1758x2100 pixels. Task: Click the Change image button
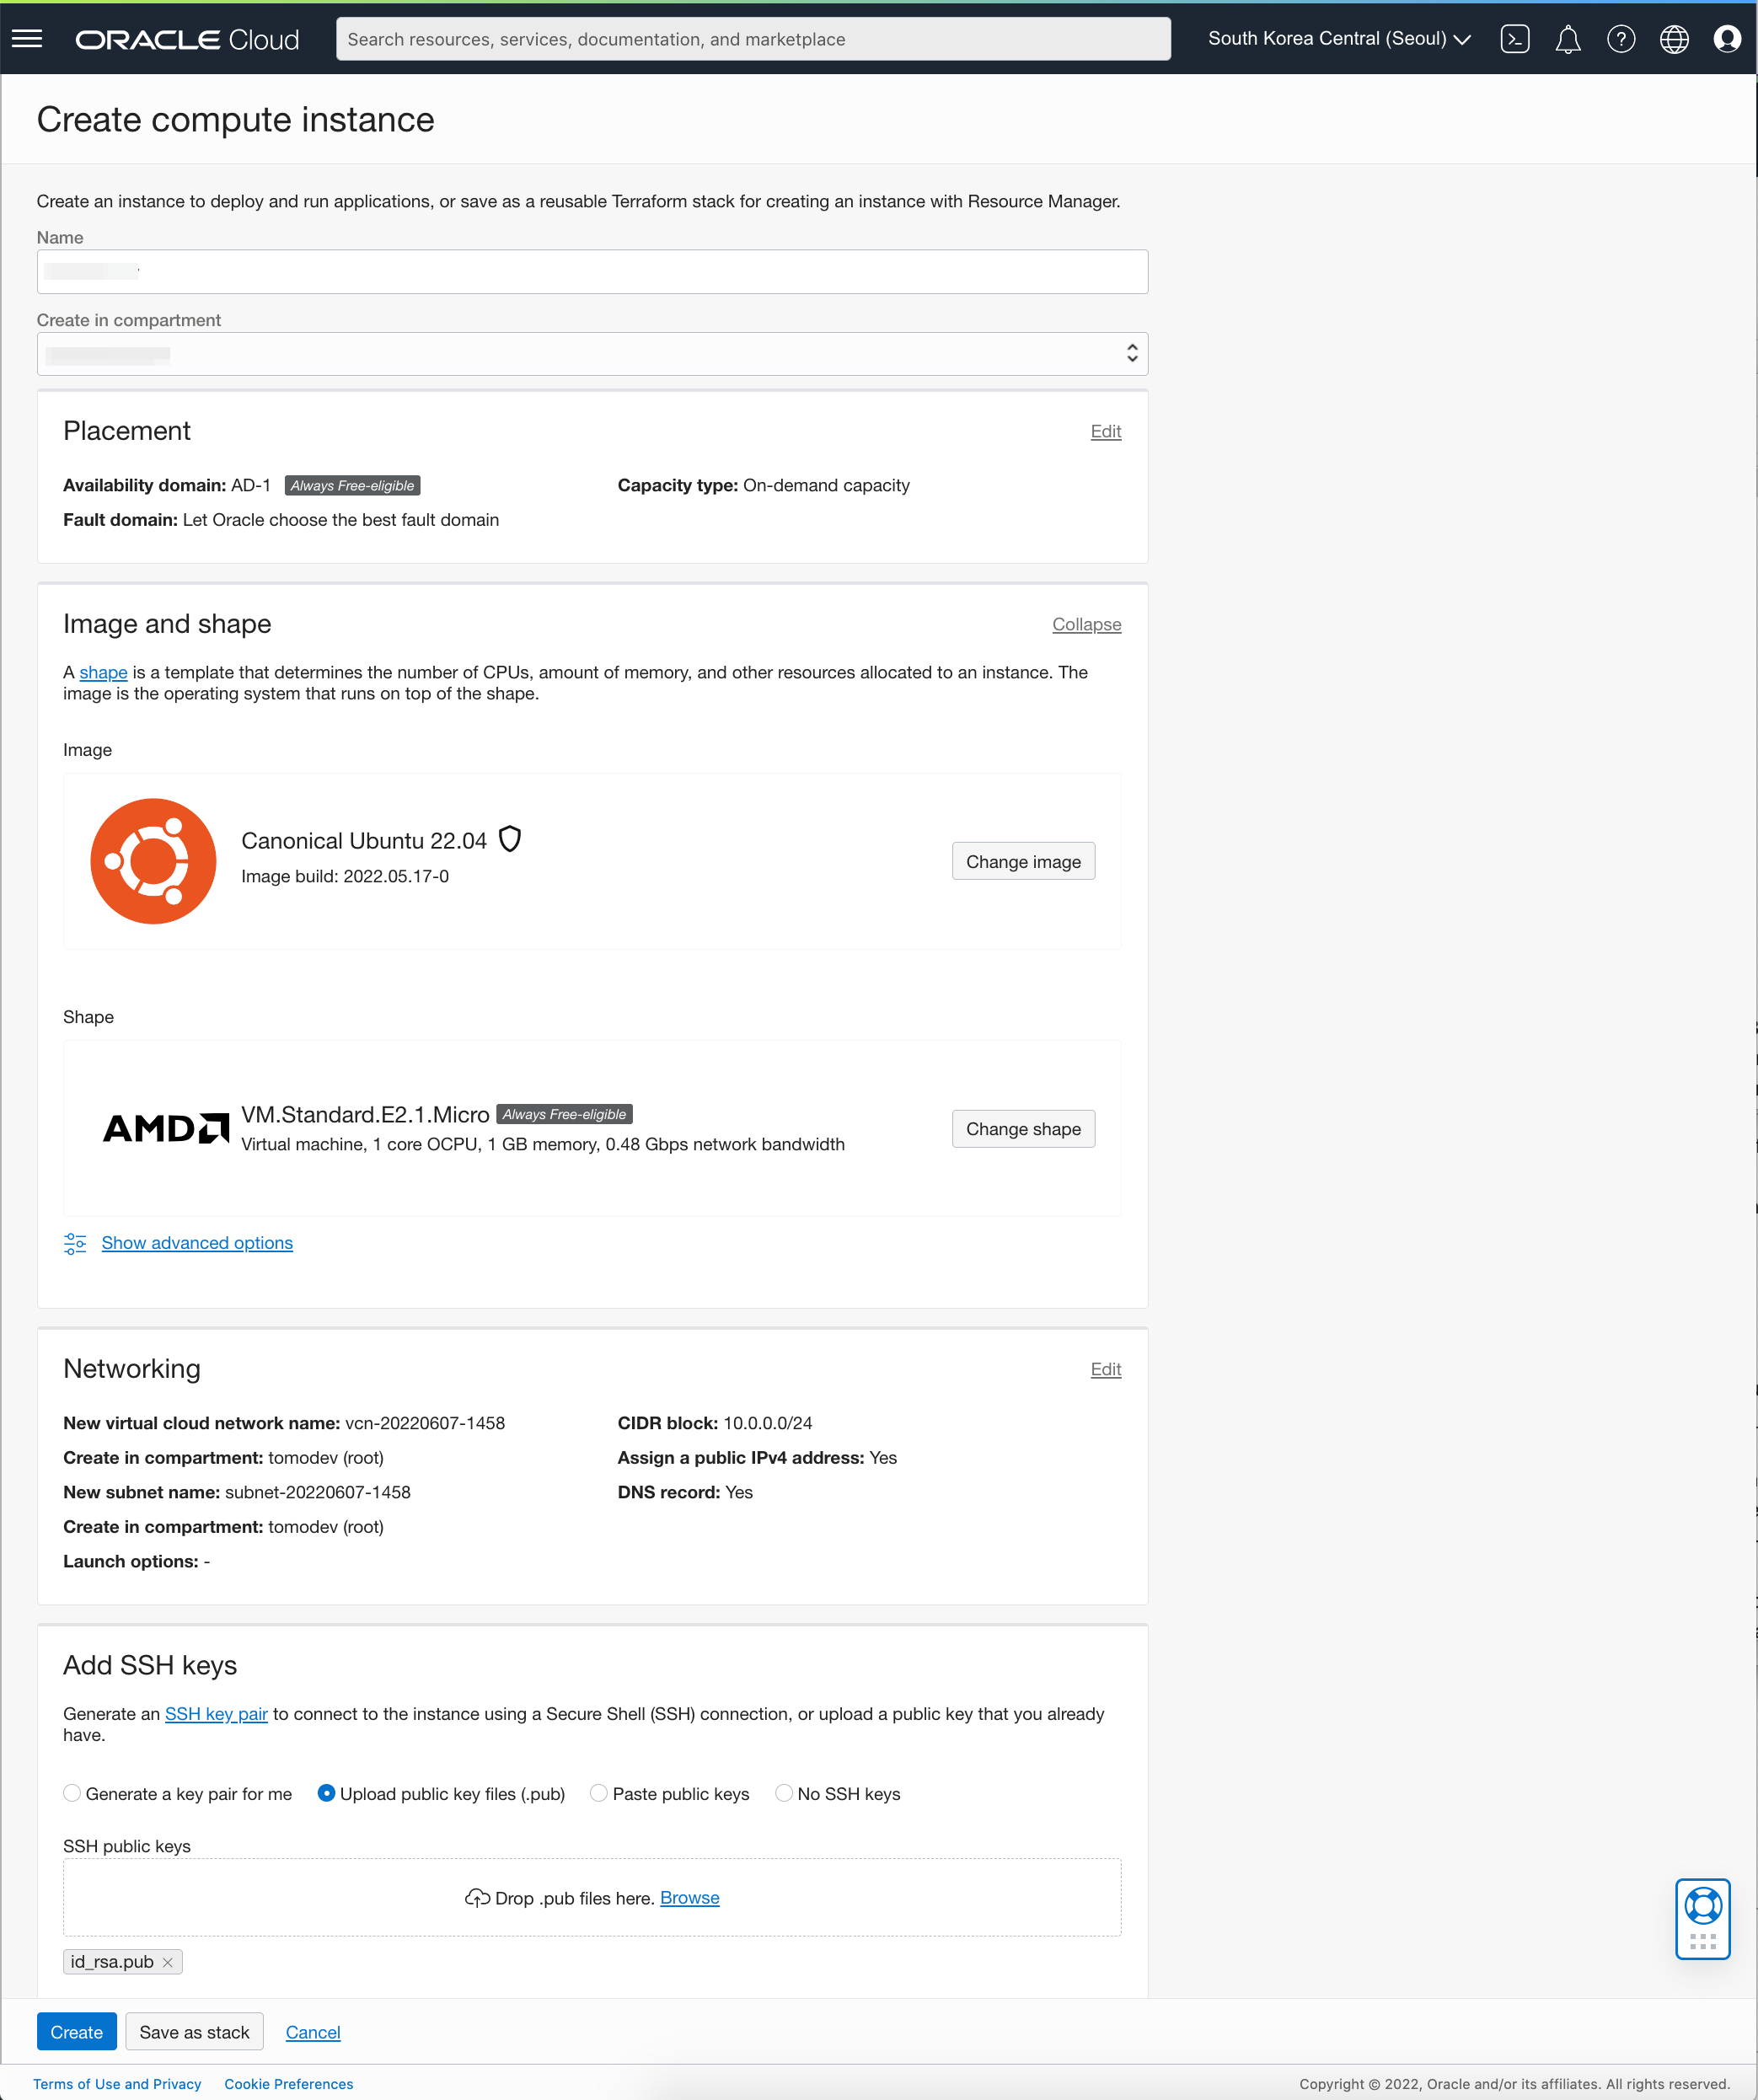coord(1023,861)
